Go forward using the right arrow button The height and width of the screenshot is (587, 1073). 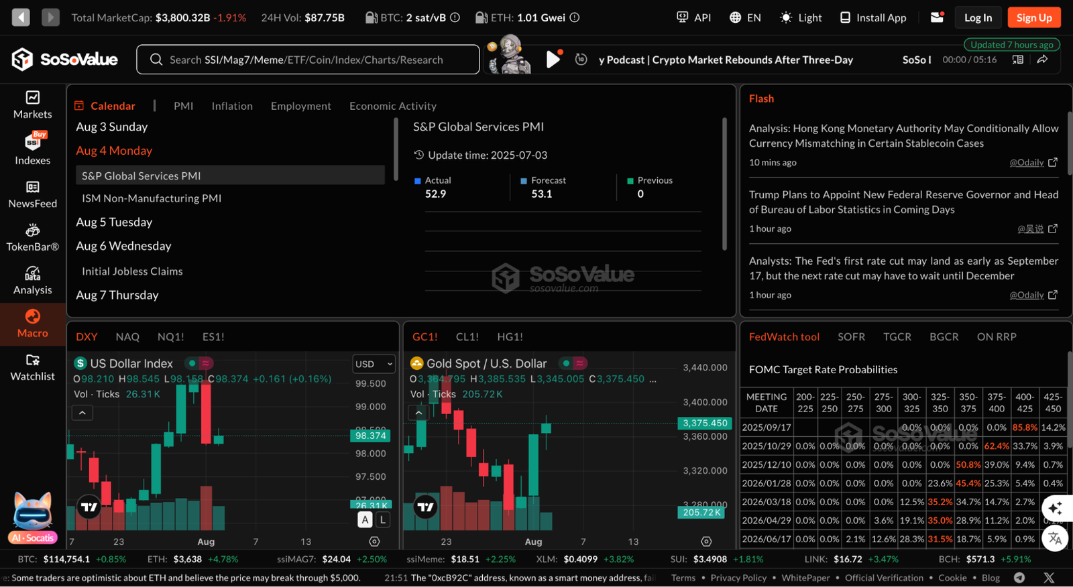[x=50, y=17]
